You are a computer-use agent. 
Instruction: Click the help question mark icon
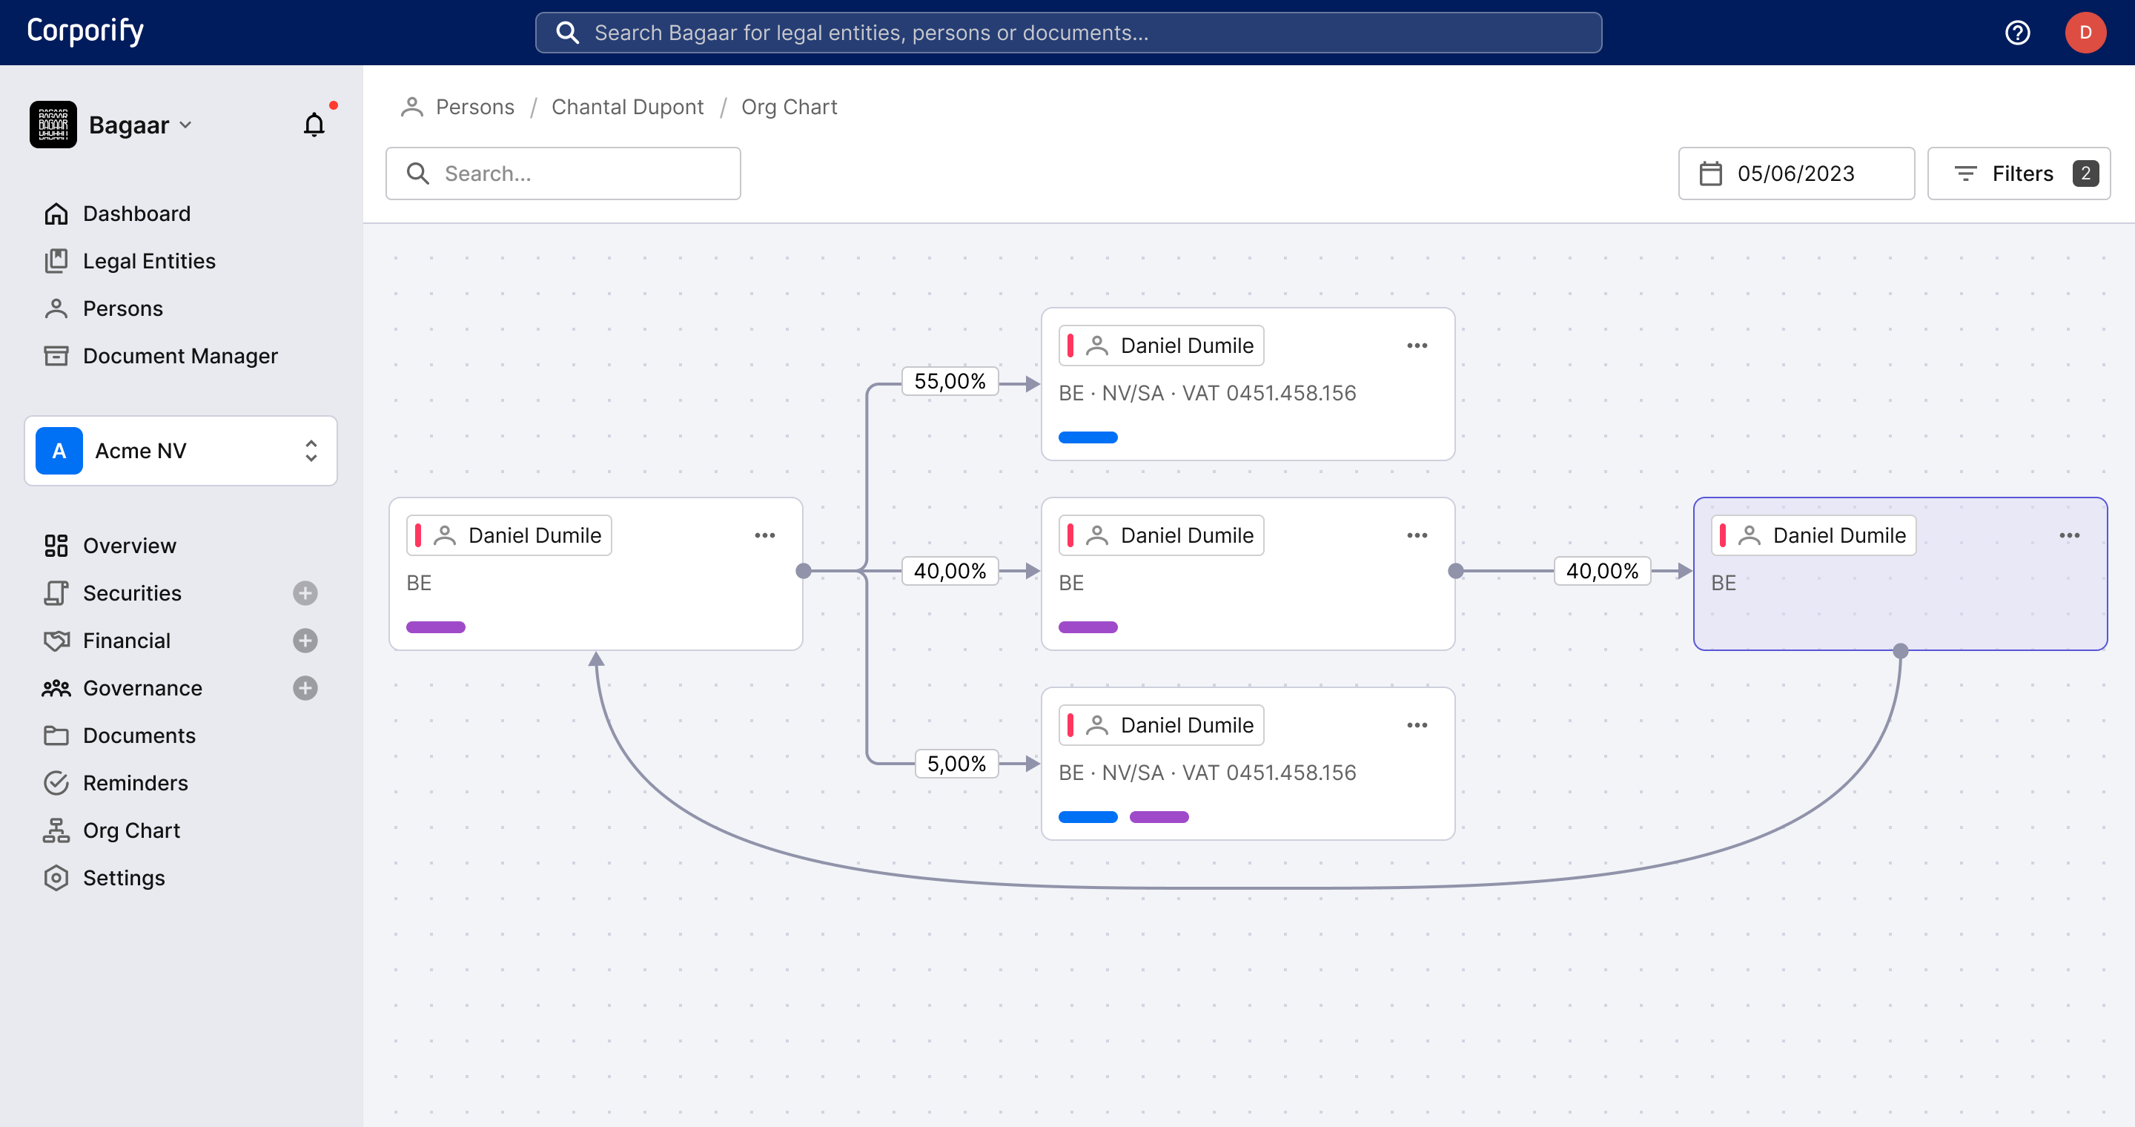[2018, 31]
